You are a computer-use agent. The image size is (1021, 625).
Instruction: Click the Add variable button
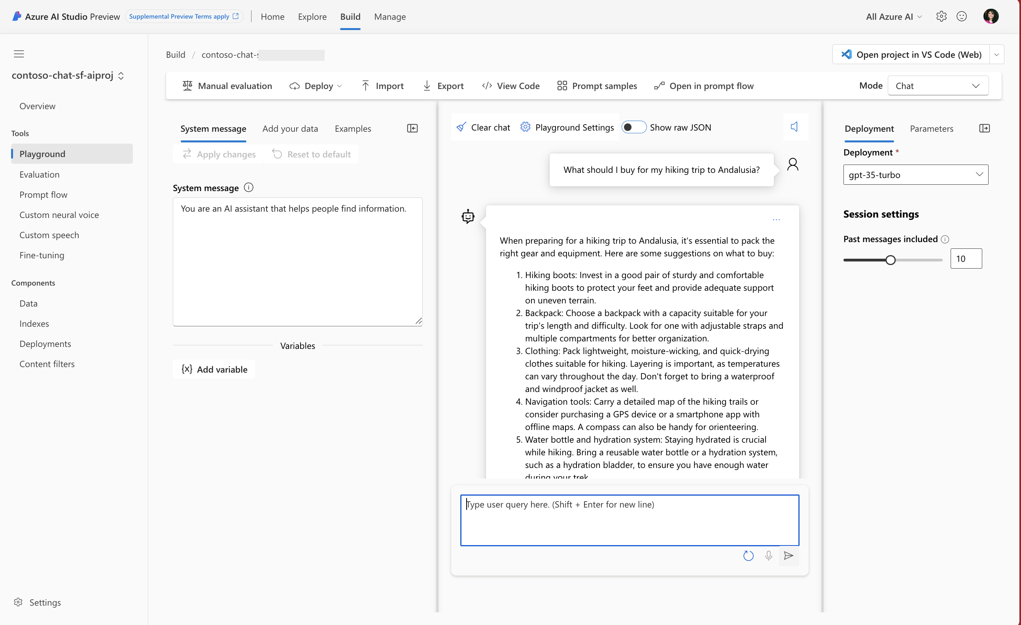point(214,369)
